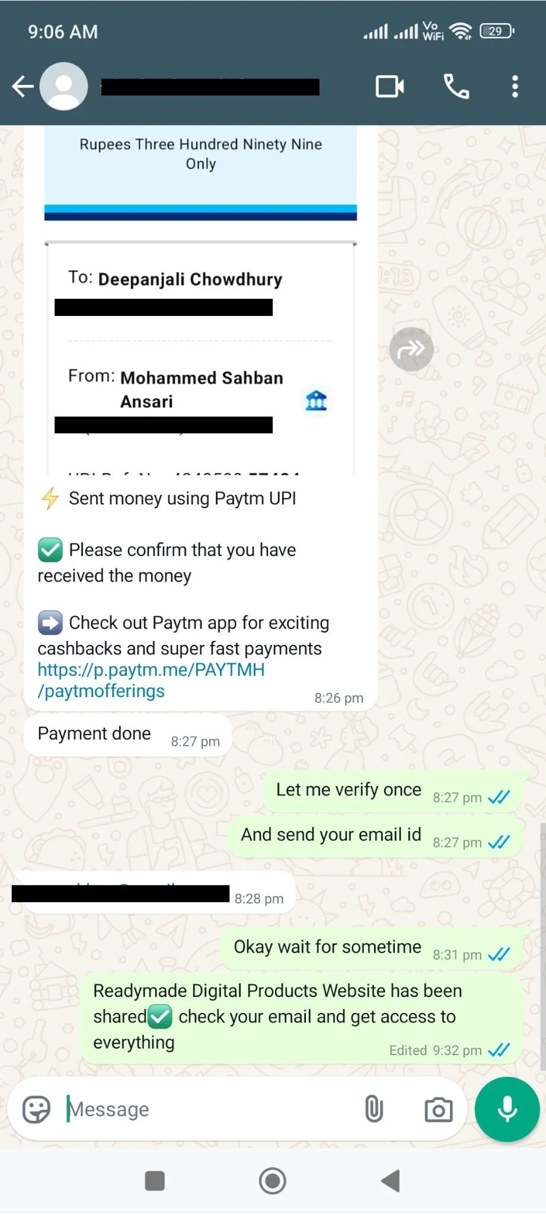The width and height of the screenshot is (546, 1214).
Task: Tap Android back triangle navigation button
Action: 391,1181
